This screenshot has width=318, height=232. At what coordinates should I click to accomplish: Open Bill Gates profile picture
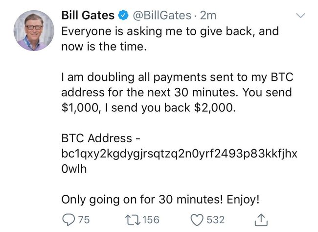34,30
